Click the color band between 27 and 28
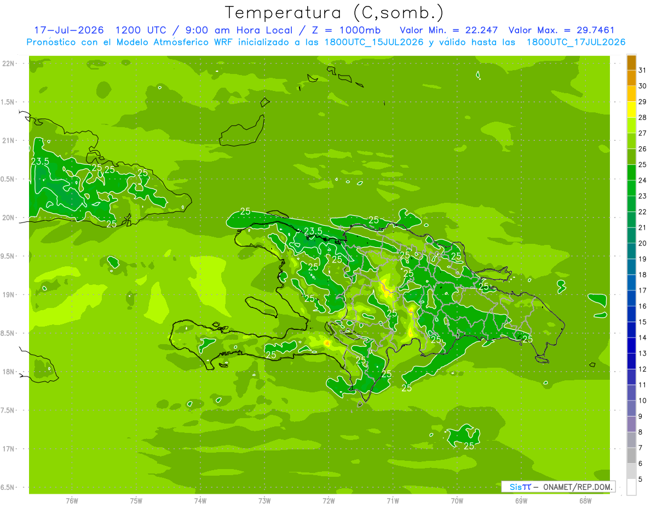 tap(631, 125)
